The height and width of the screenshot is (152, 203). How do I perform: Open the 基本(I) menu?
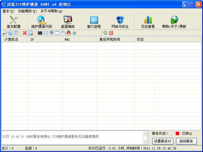(8, 11)
